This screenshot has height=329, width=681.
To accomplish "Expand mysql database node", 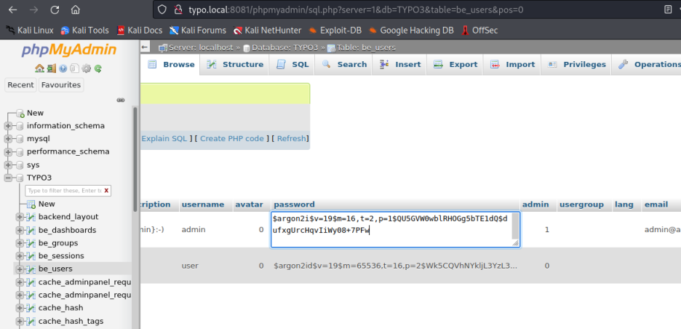I will coord(8,138).
